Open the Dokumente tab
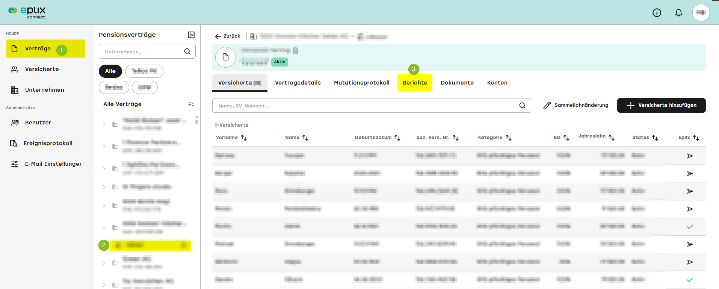The image size is (719, 289). click(x=457, y=83)
